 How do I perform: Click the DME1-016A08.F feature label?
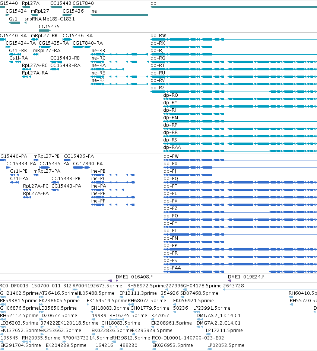point(134,277)
